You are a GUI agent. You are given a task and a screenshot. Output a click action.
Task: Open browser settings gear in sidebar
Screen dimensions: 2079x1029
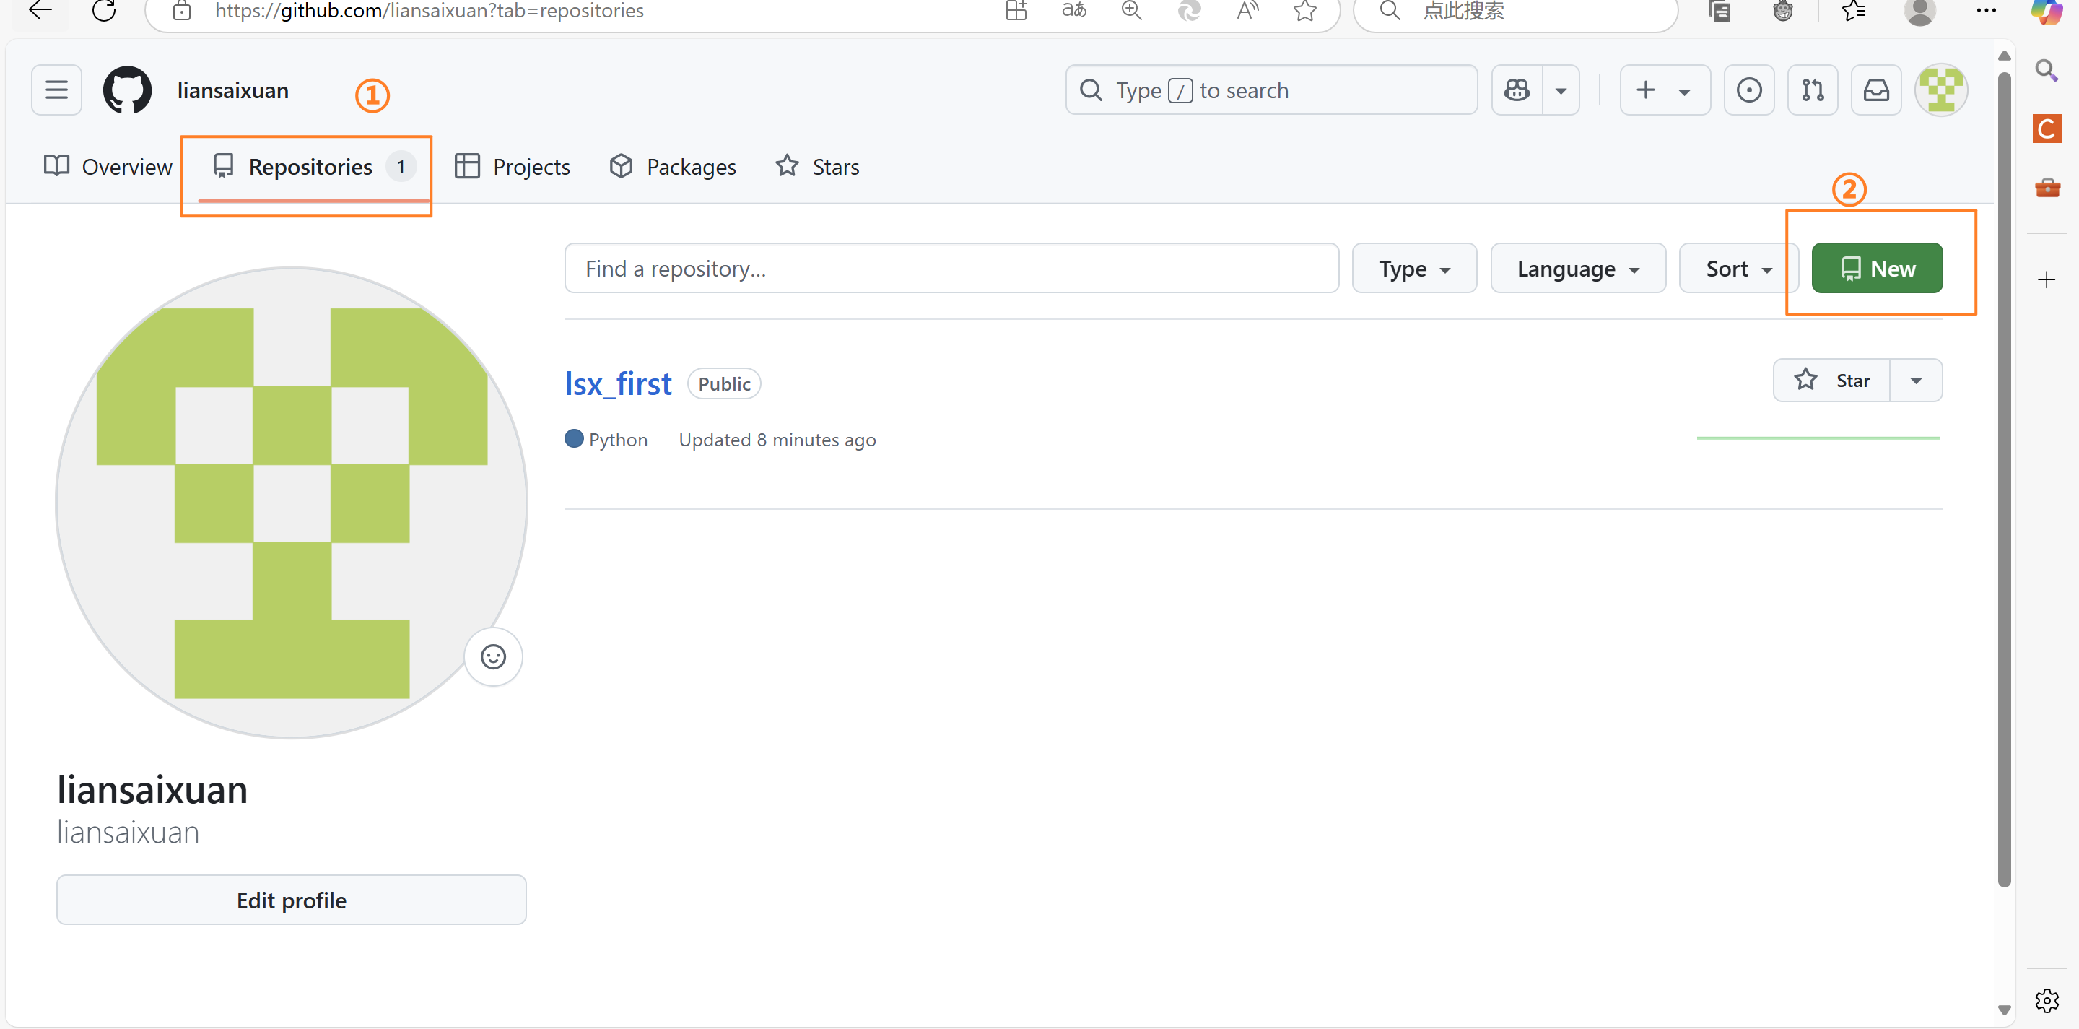click(x=2046, y=1001)
